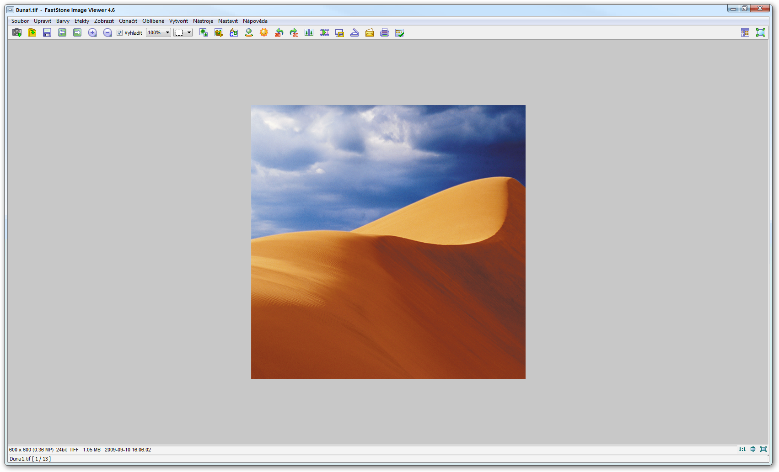Open the Upravit menu
779x472 pixels.
[x=43, y=21]
